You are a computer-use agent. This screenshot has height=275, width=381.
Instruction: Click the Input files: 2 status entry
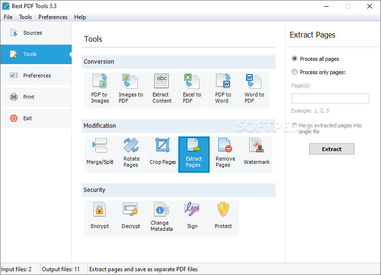click(16, 269)
